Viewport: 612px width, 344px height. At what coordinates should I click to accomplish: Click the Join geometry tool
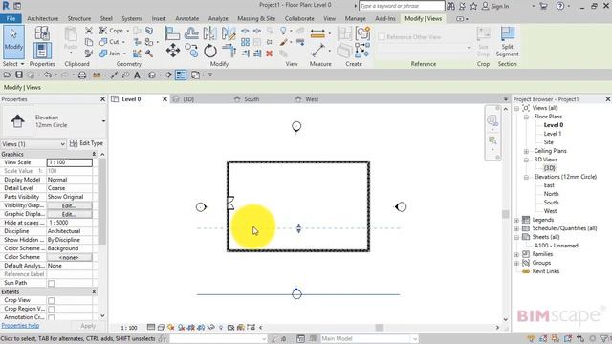110,54
